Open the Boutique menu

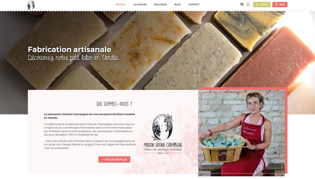(x=160, y=4)
